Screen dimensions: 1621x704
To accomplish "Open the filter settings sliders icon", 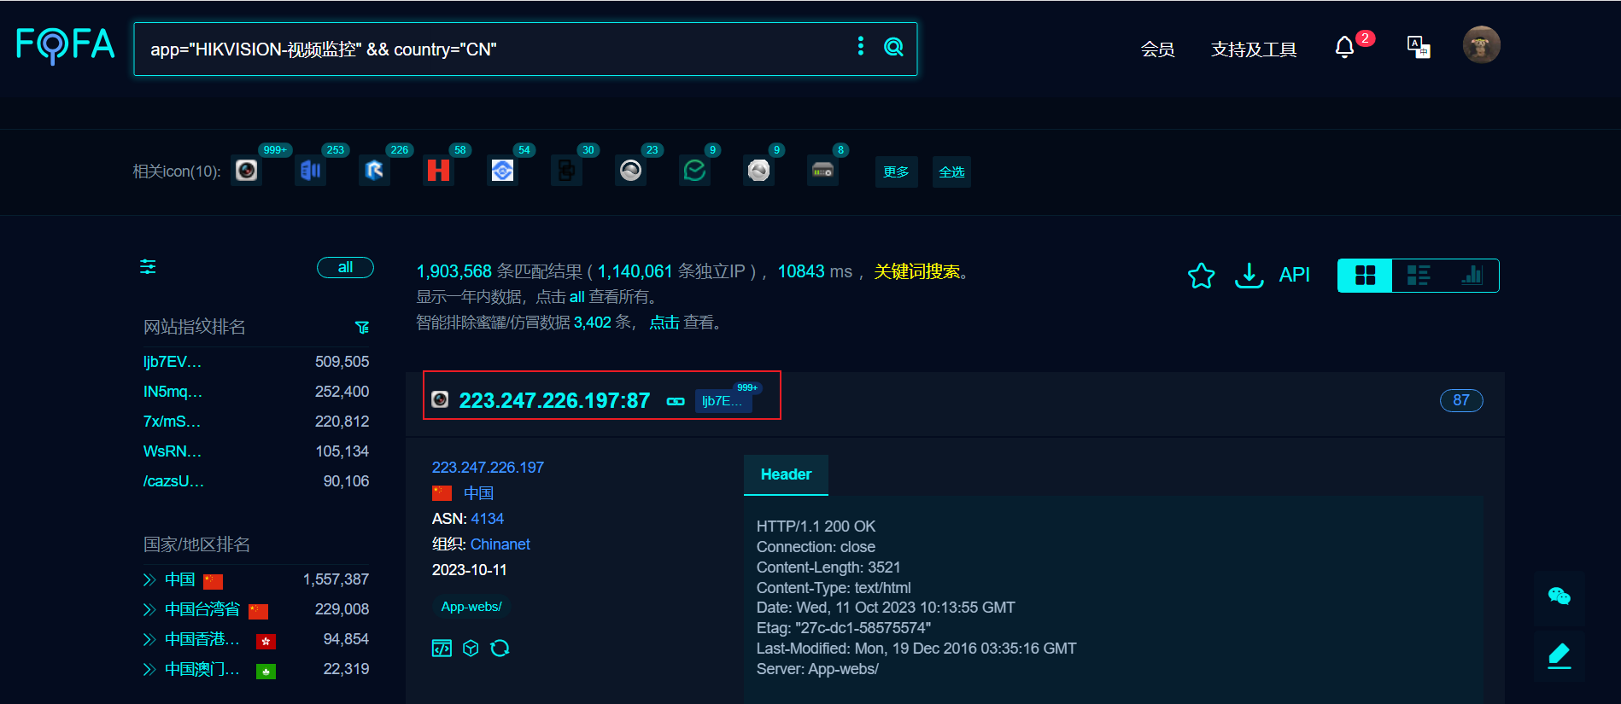I will point(148,267).
